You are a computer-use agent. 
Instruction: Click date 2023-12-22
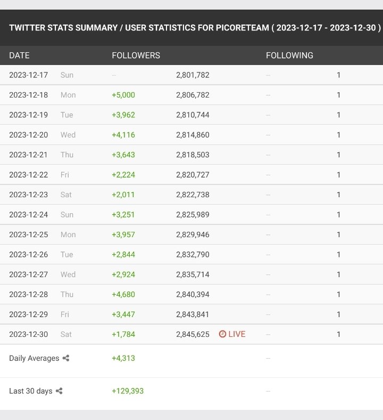tap(28, 175)
